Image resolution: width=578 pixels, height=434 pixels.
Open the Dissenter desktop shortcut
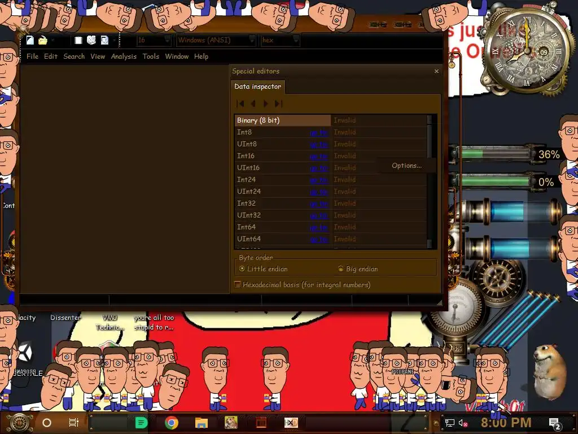click(65, 318)
